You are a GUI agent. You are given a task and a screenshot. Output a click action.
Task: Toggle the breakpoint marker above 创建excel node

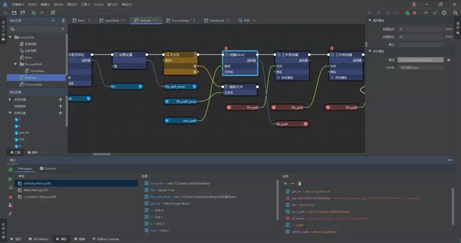tap(226, 48)
